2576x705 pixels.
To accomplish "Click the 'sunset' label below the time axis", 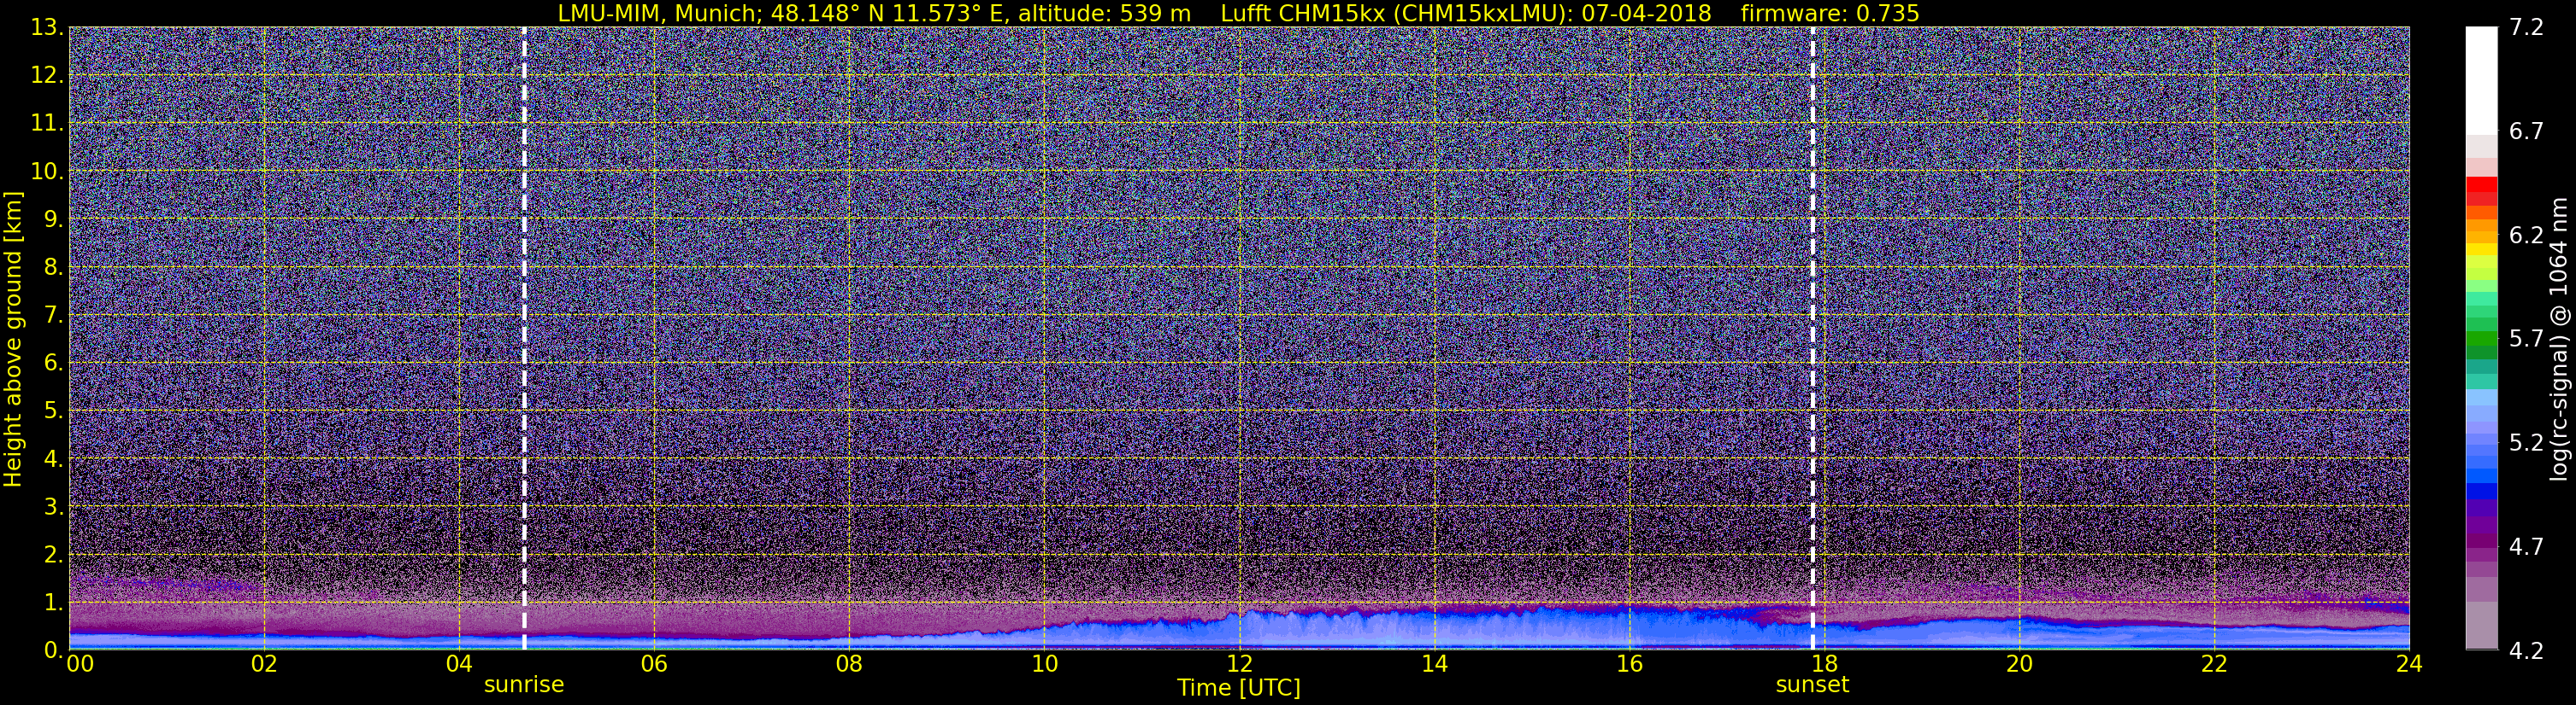I will point(1812,685).
